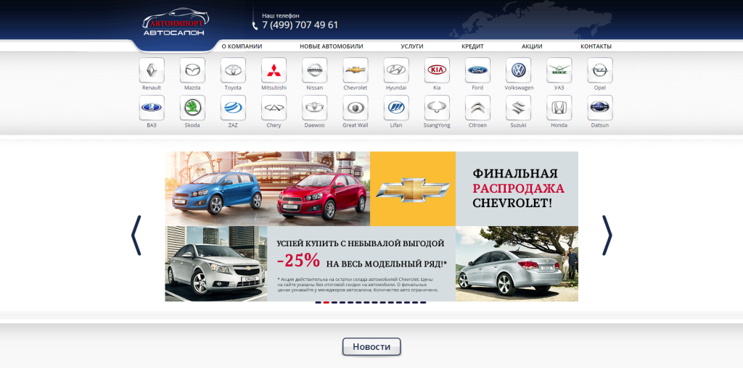Select the Skoda logo tile
Image resolution: width=743 pixels, height=368 pixels.
(192, 108)
